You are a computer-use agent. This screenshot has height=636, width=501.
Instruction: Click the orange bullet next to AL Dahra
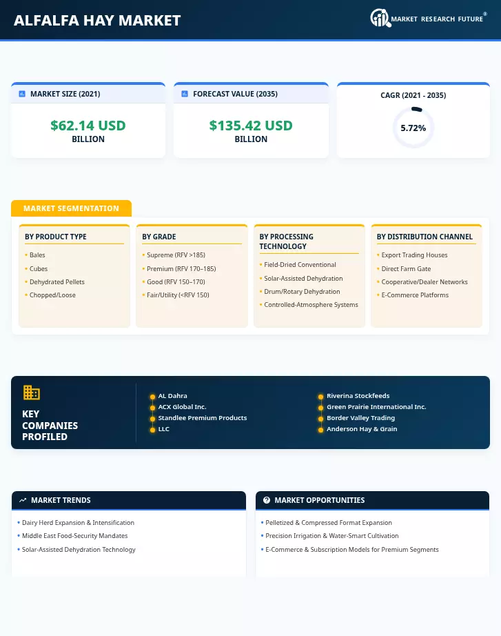tap(152, 397)
